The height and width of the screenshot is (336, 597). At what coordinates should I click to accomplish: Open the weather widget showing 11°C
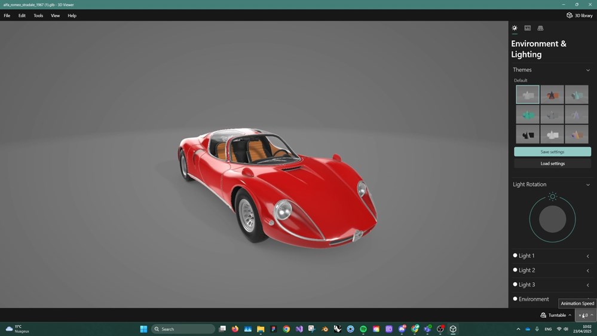point(17,329)
